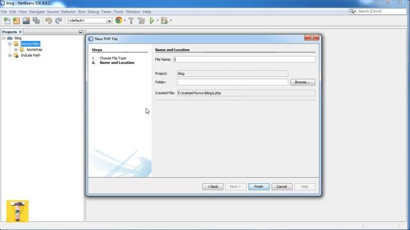Open the Run Project dropdown arrow
Screen dimensions: 410x230
tap(158, 20)
